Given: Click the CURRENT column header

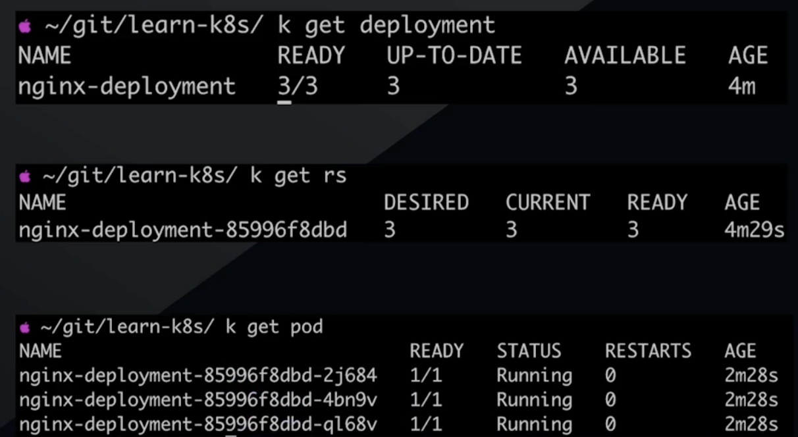Looking at the screenshot, I should (x=548, y=202).
